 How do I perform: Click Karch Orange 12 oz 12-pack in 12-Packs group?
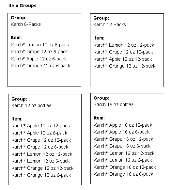click(124, 66)
